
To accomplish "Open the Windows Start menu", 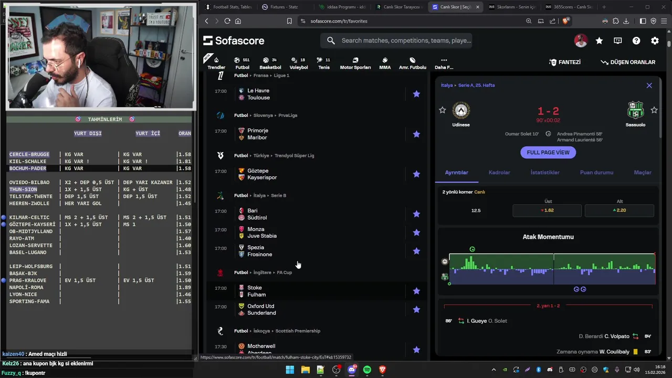I will point(290,370).
